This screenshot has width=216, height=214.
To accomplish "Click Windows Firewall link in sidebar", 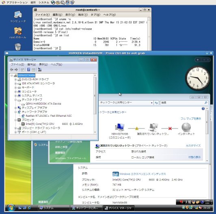I will pyautogui.click(x=71, y=158).
